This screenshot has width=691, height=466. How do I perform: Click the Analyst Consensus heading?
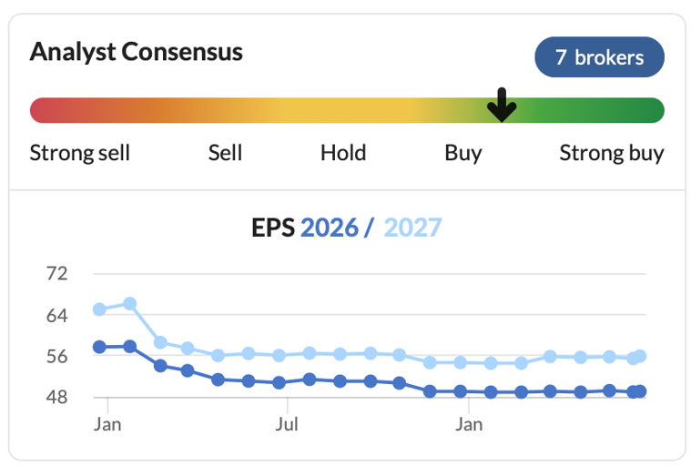click(x=137, y=52)
